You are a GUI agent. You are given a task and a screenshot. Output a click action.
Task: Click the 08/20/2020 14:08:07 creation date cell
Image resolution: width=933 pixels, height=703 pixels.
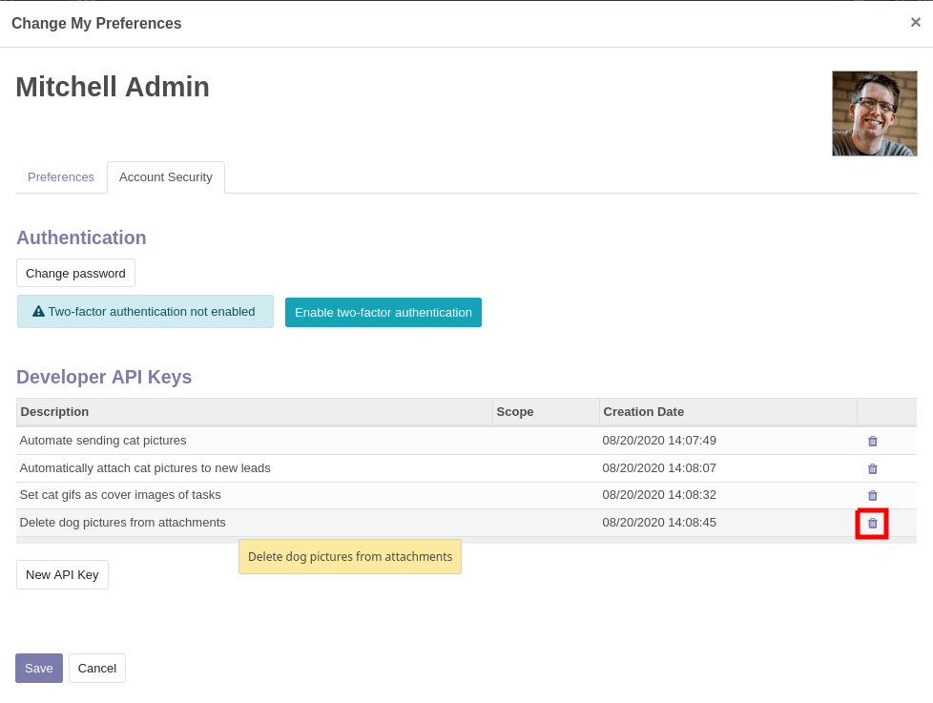point(659,468)
